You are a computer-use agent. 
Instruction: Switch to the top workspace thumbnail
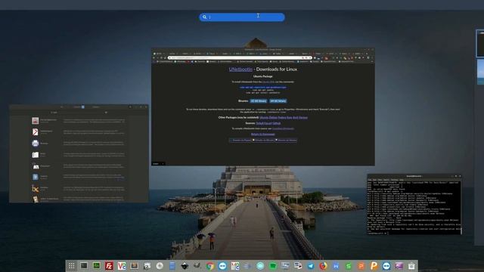(x=480, y=44)
